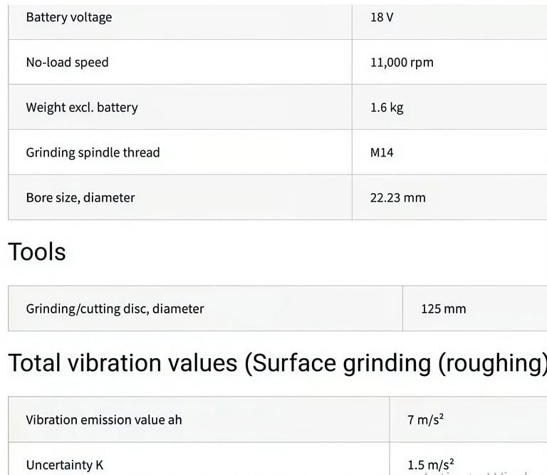The image size is (547, 475).
Task: Click the 'Bore size, diameter' label
Action: pyautogui.click(x=80, y=197)
